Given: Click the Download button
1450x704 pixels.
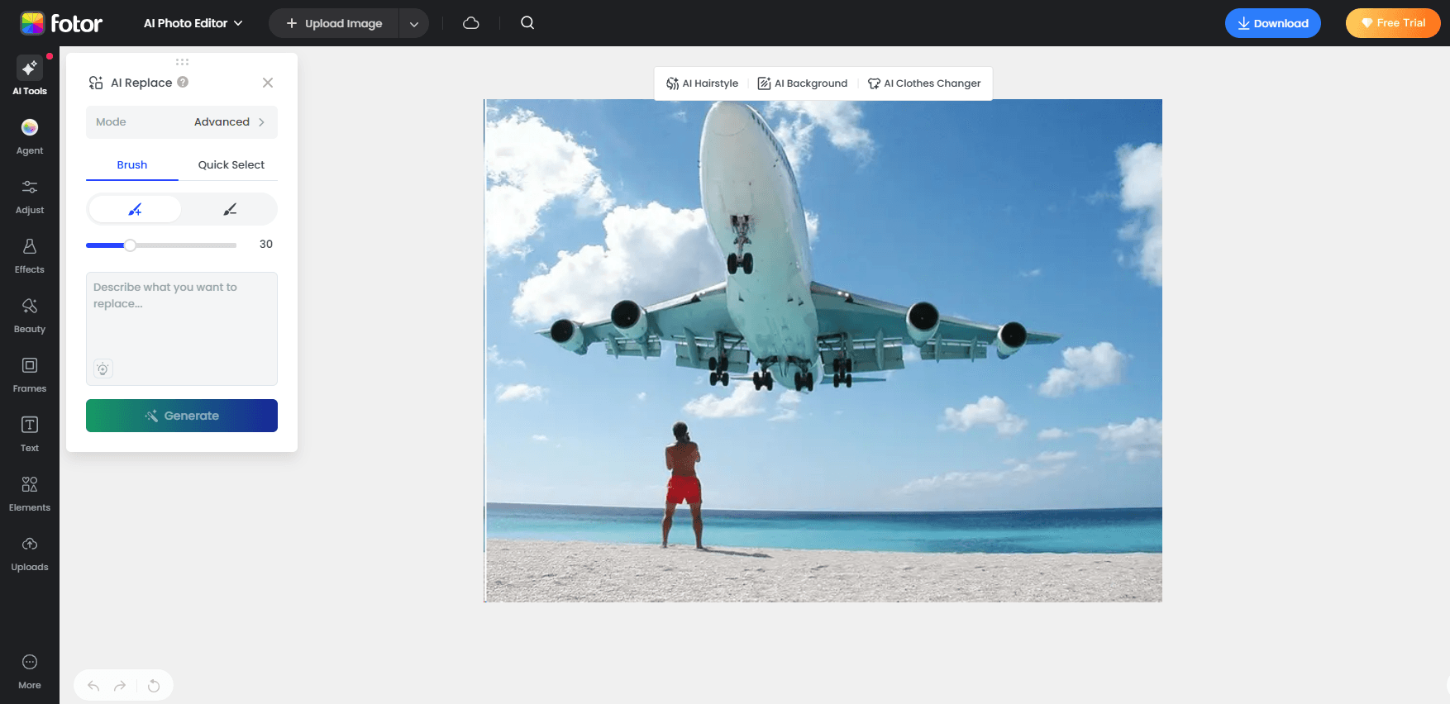Looking at the screenshot, I should (x=1272, y=23).
